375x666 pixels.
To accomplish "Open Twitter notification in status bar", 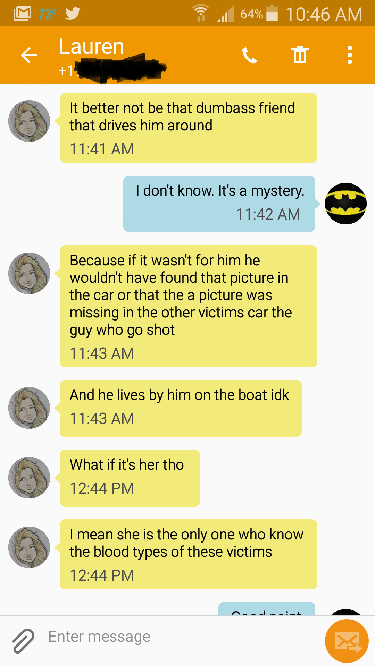I will [x=73, y=14].
